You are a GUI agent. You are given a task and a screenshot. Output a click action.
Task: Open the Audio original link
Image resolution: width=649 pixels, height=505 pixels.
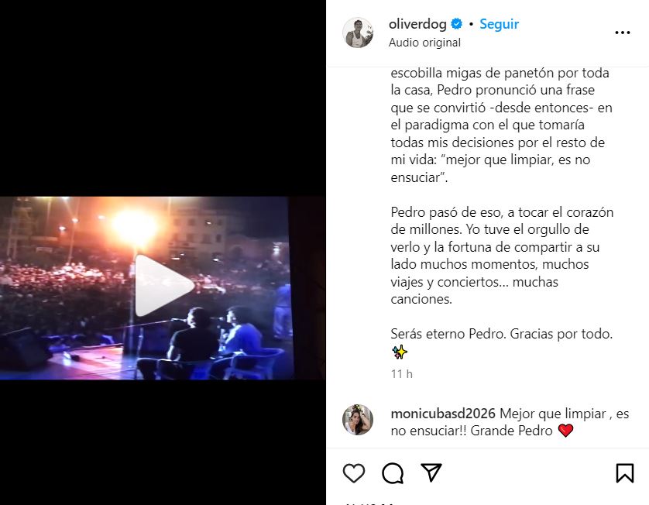[424, 43]
